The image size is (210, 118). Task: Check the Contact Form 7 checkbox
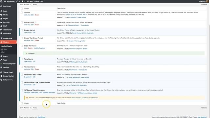[22, 22]
